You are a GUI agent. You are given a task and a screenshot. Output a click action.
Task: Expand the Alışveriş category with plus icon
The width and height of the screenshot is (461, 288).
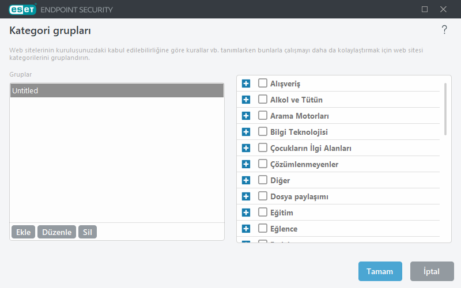tap(246, 84)
